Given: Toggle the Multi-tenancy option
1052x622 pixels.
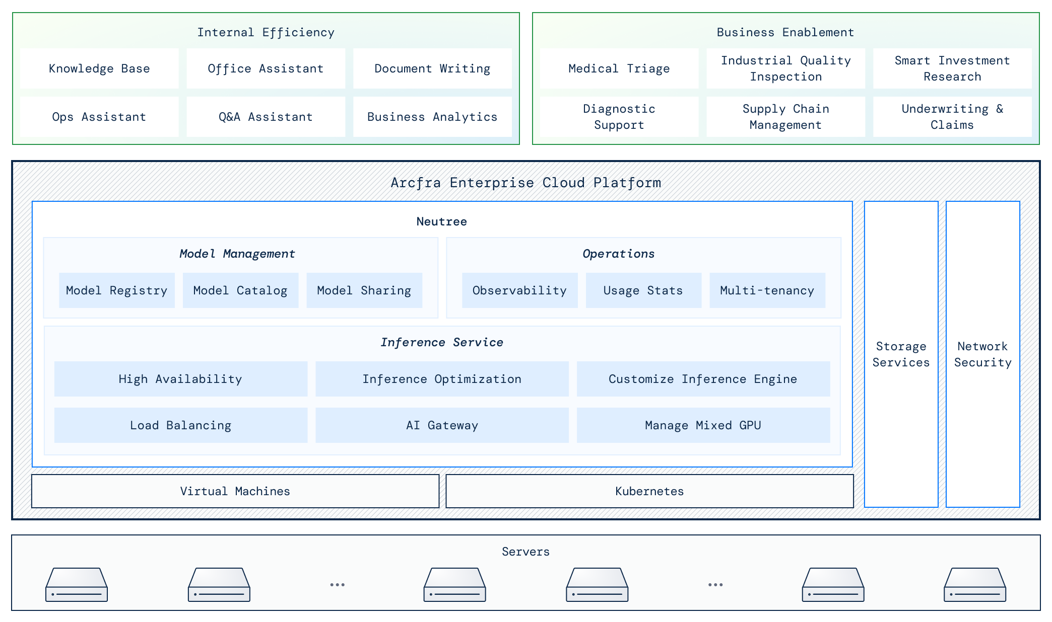Looking at the screenshot, I should point(767,290).
